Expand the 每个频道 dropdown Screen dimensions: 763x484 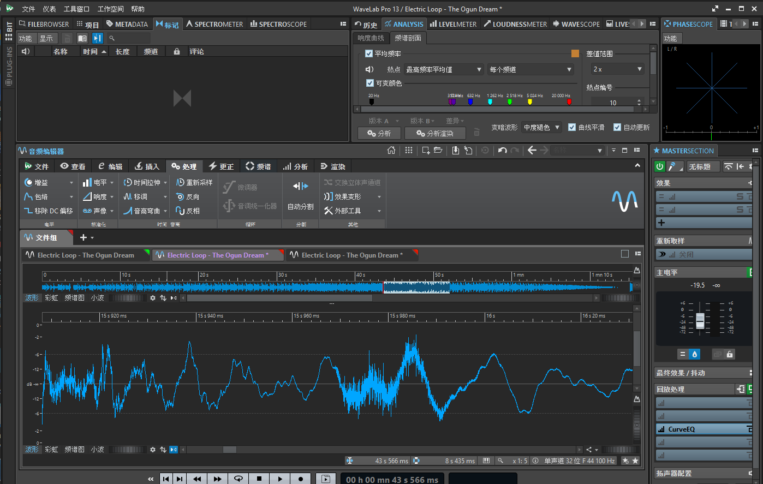[x=530, y=69]
